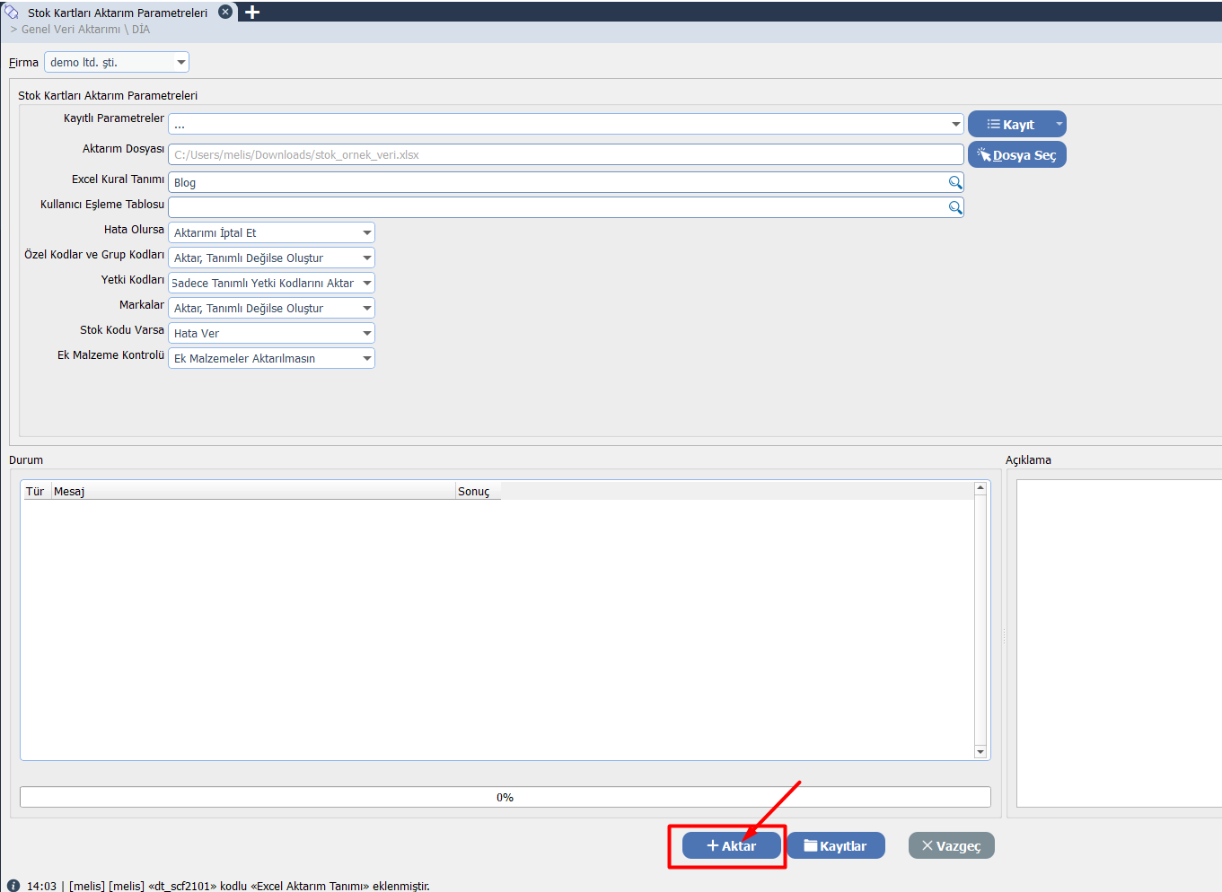Cancel with the Vazgeç button
This screenshot has width=1222, height=892.
(x=951, y=845)
